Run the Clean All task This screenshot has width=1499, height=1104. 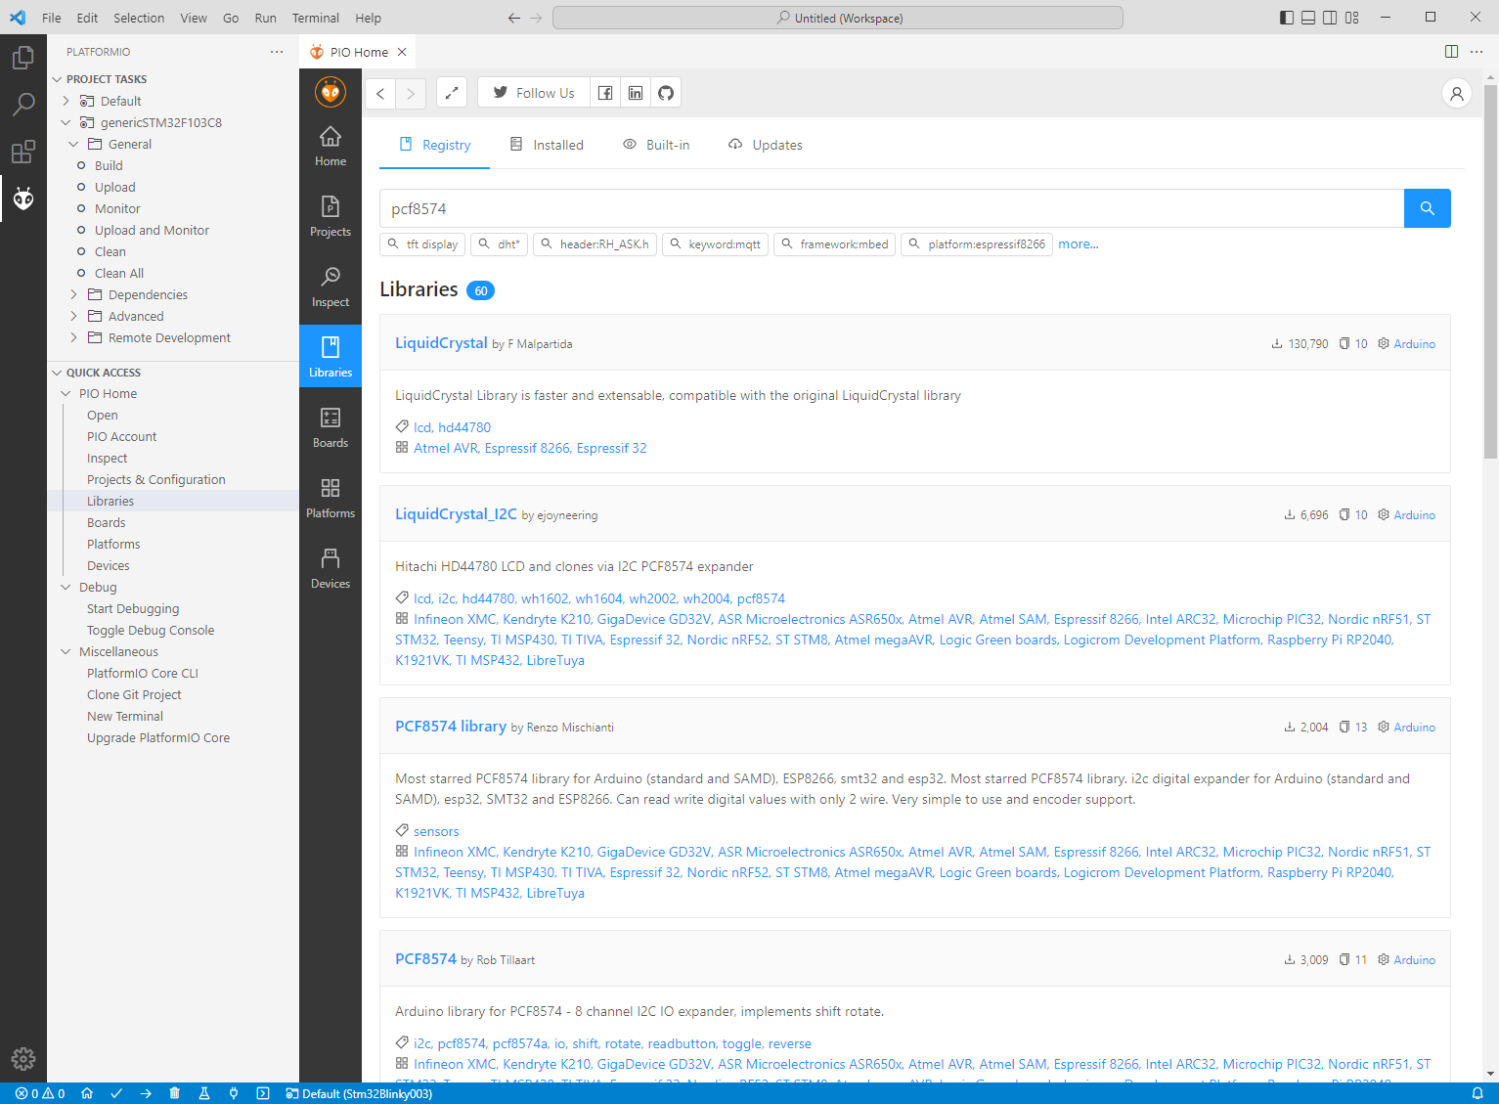tap(119, 273)
